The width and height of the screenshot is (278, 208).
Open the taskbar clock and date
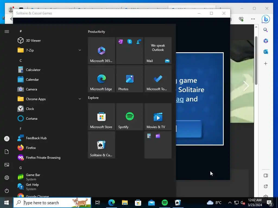tap(255, 203)
